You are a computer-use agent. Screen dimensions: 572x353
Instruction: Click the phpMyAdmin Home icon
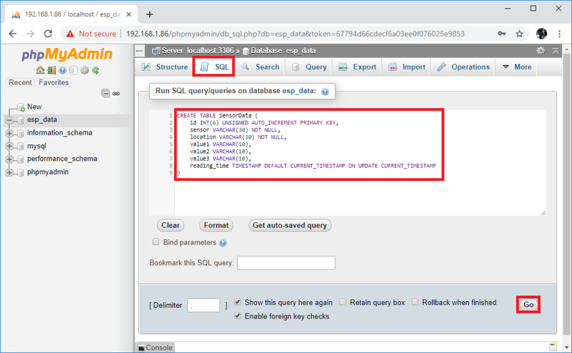[40, 70]
